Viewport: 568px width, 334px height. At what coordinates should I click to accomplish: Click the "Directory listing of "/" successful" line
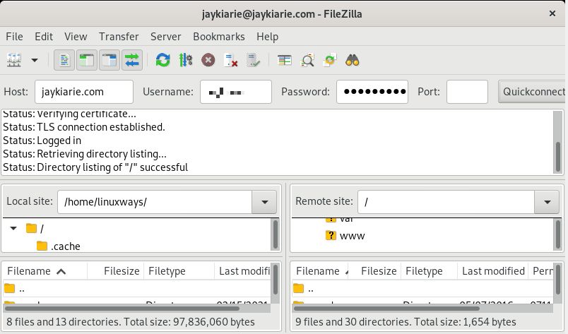[x=95, y=167]
